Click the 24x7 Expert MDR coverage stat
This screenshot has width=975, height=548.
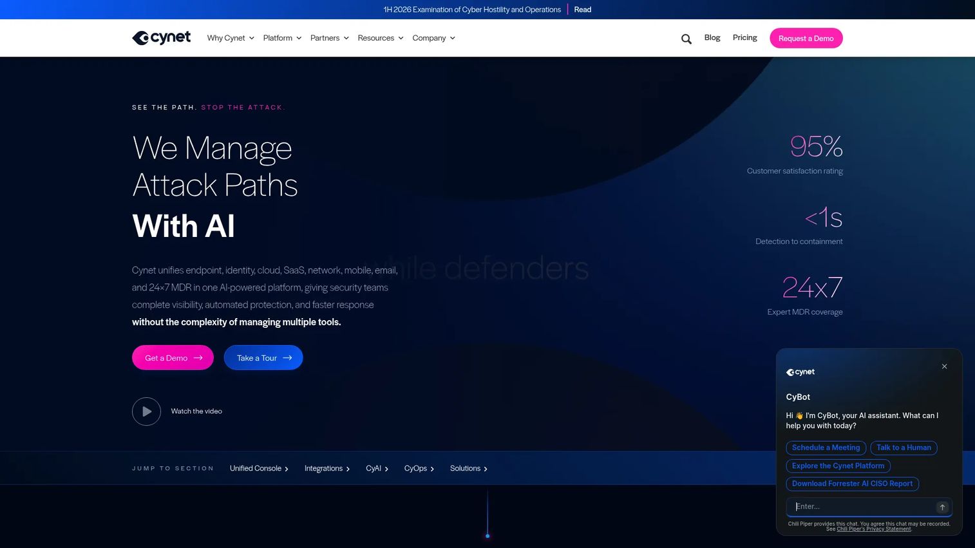[805, 296]
